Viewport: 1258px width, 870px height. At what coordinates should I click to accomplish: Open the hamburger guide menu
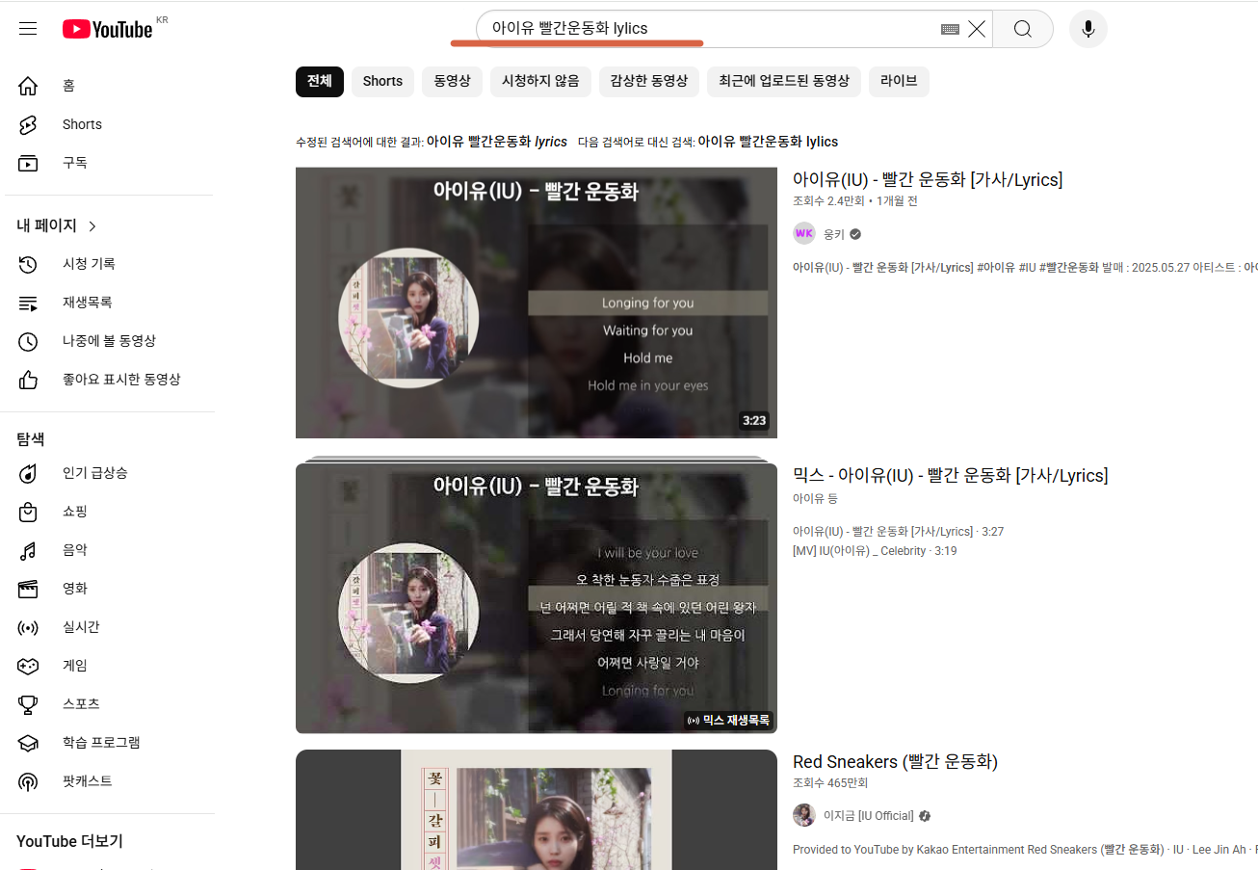[28, 29]
